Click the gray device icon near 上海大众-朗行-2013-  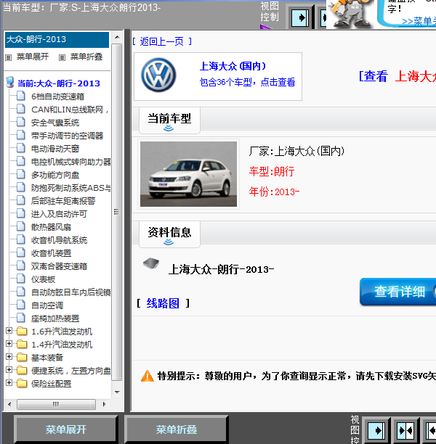(x=151, y=263)
